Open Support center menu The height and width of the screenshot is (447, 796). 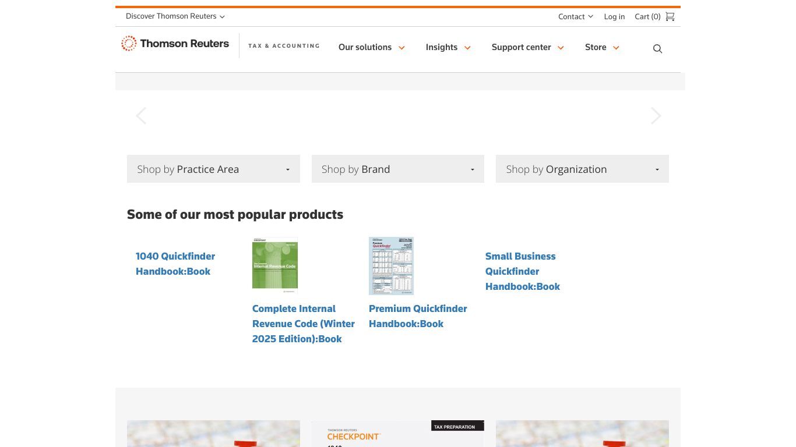click(528, 47)
